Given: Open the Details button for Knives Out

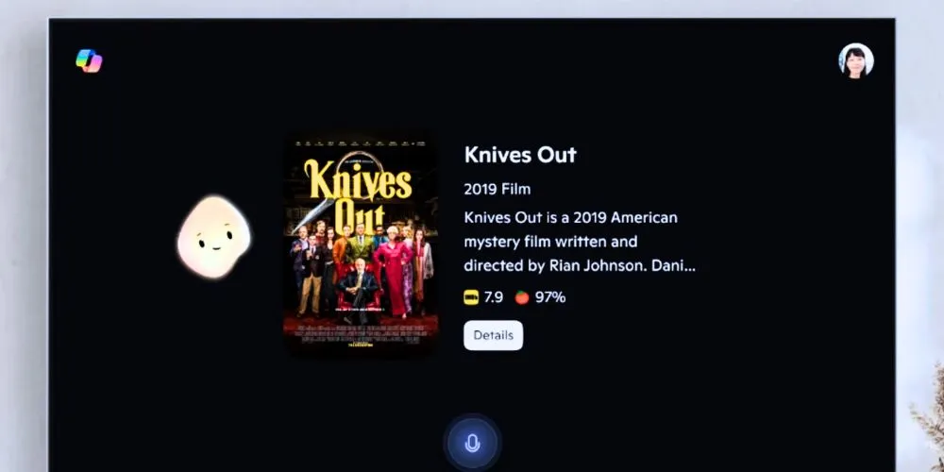Looking at the screenshot, I should (493, 335).
